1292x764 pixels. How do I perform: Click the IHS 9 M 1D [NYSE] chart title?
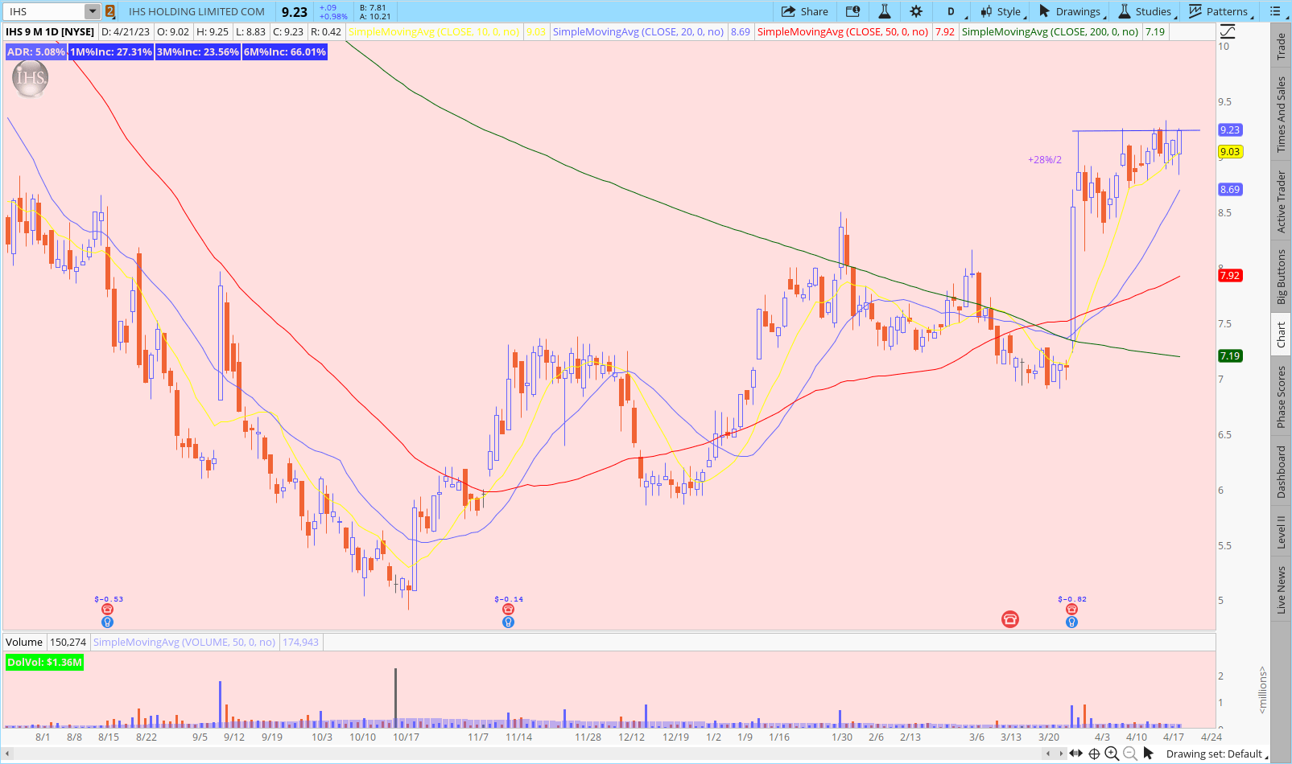click(x=50, y=32)
